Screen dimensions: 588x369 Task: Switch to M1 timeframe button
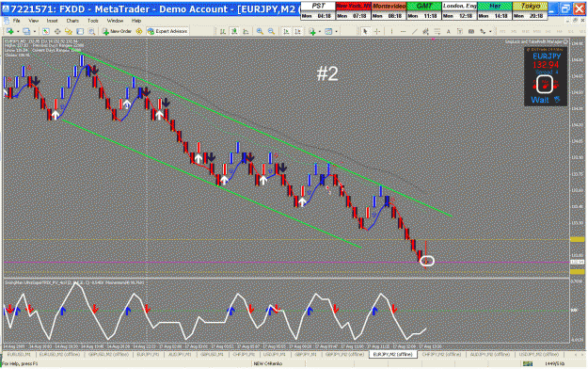(x=502, y=31)
